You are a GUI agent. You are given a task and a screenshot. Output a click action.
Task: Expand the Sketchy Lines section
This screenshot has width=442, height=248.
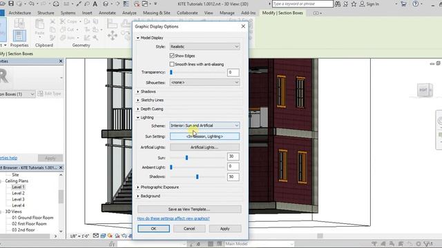(x=138, y=100)
